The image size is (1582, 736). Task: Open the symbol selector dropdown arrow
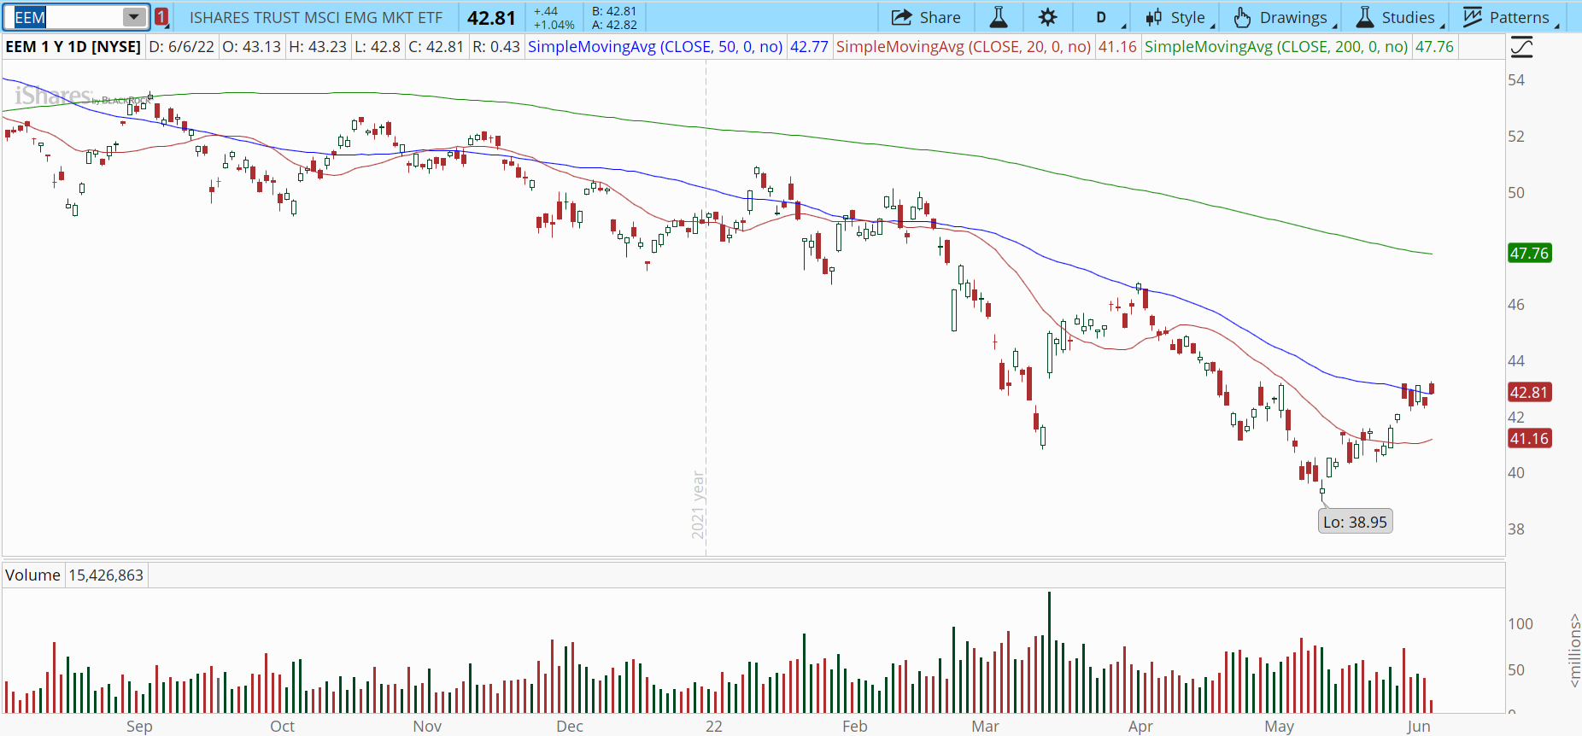134,17
